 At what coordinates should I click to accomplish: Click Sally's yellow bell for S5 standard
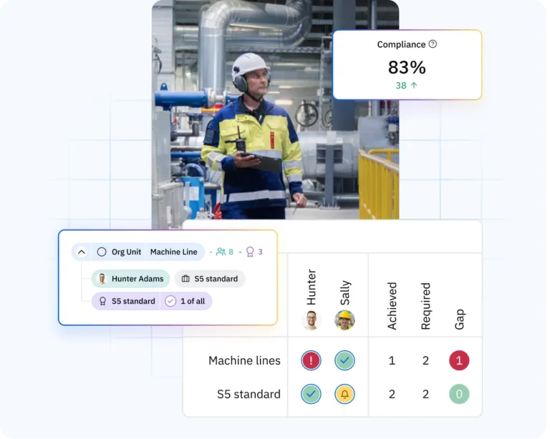(344, 394)
